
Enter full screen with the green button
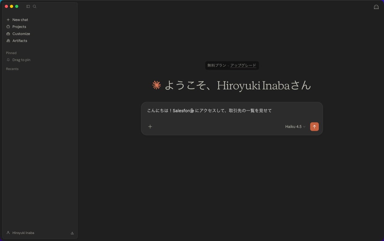17,6
